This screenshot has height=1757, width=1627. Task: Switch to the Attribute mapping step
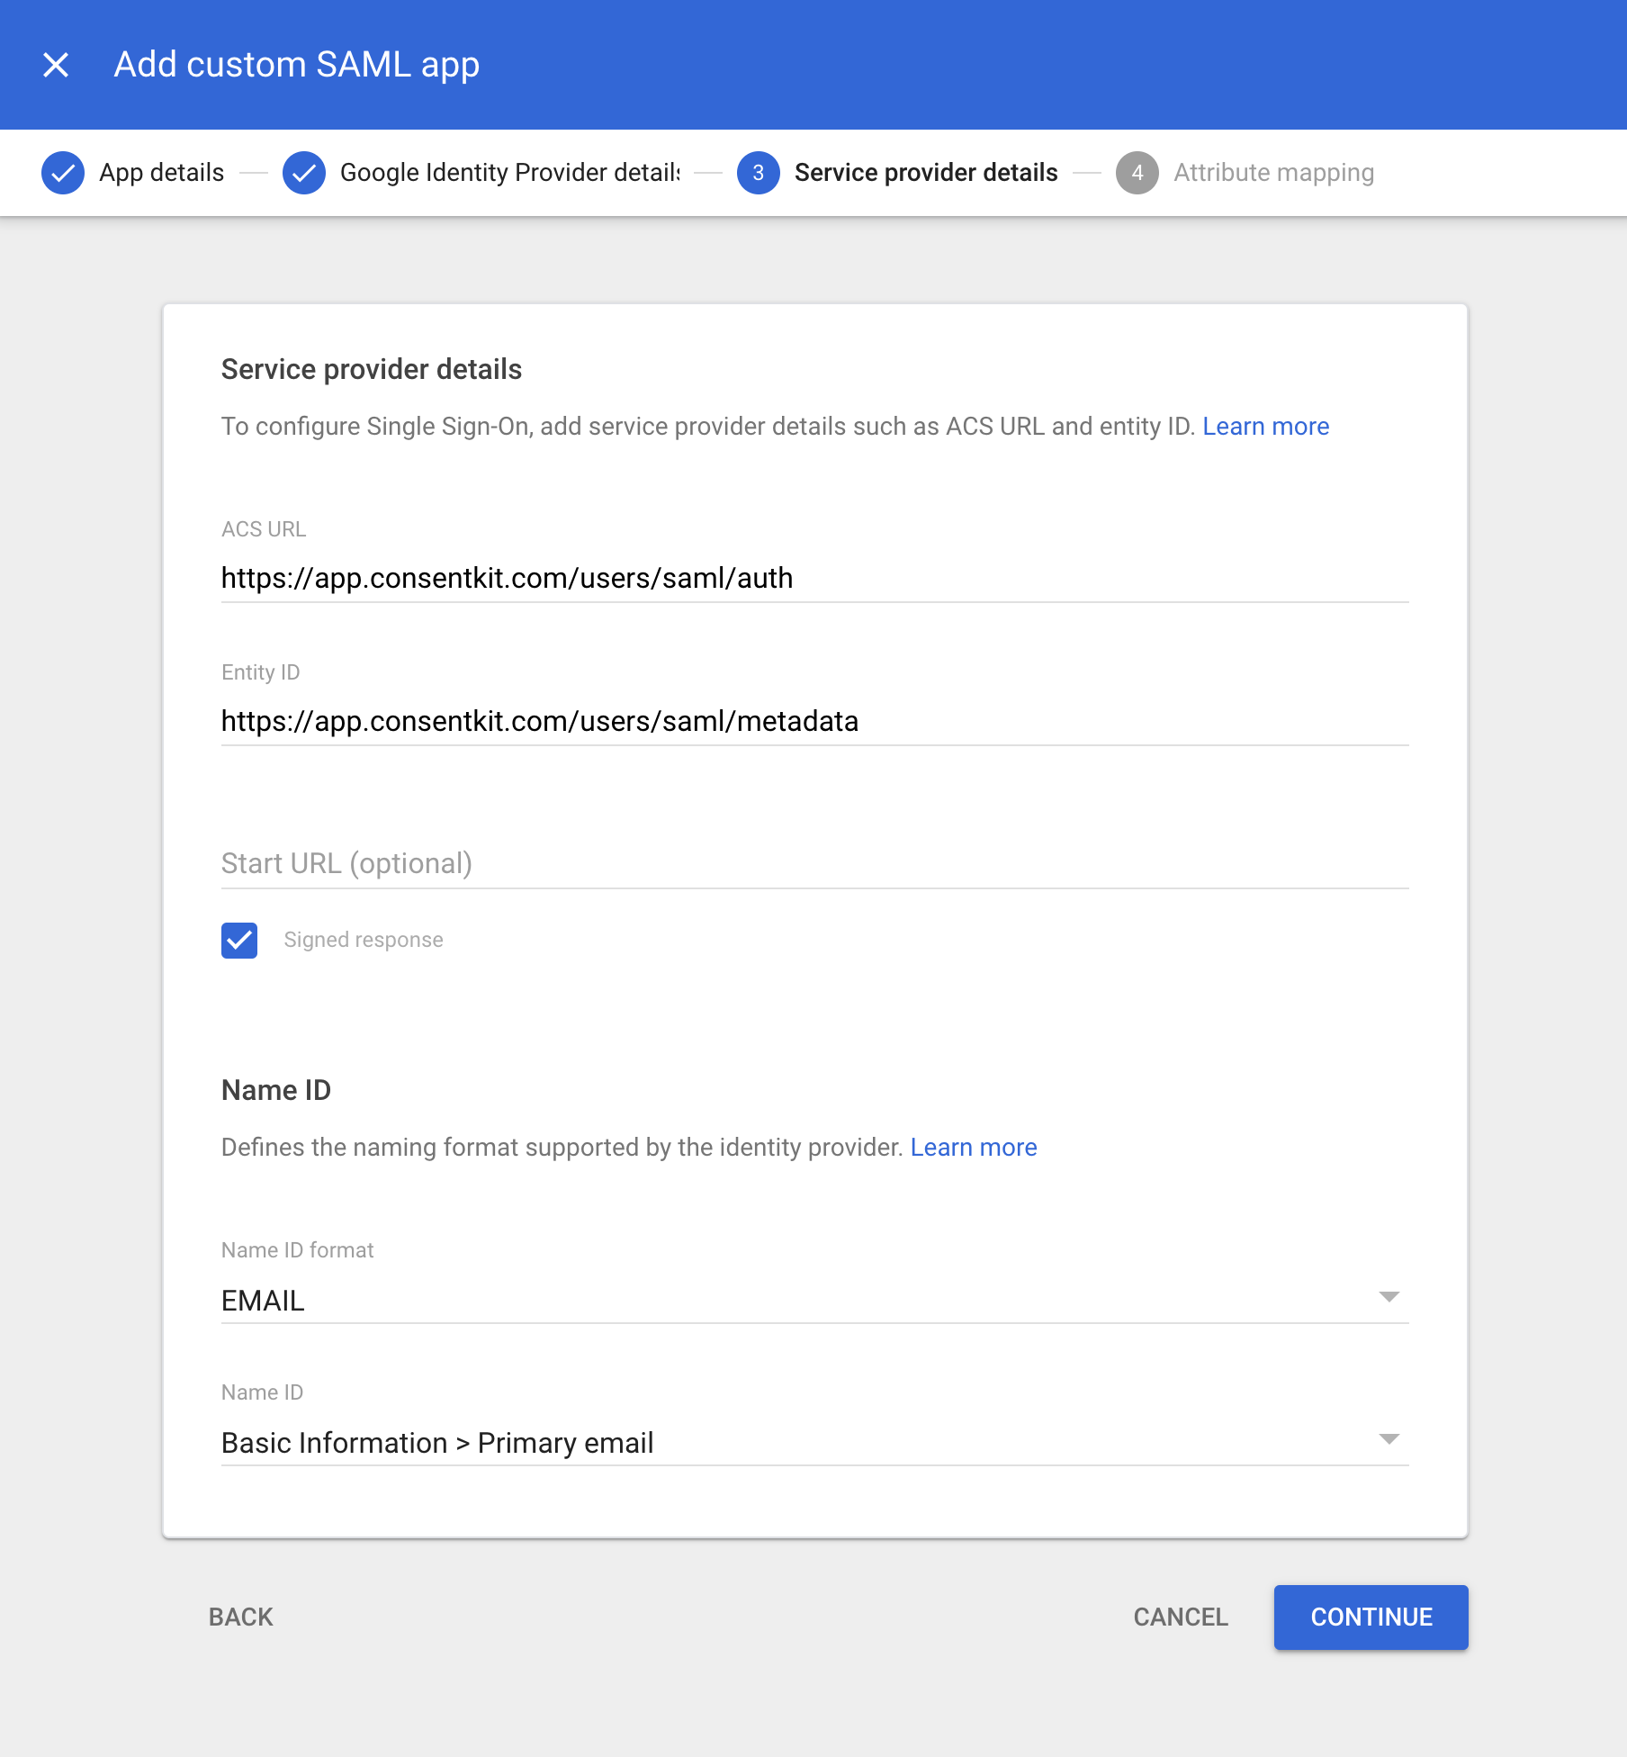[1272, 172]
